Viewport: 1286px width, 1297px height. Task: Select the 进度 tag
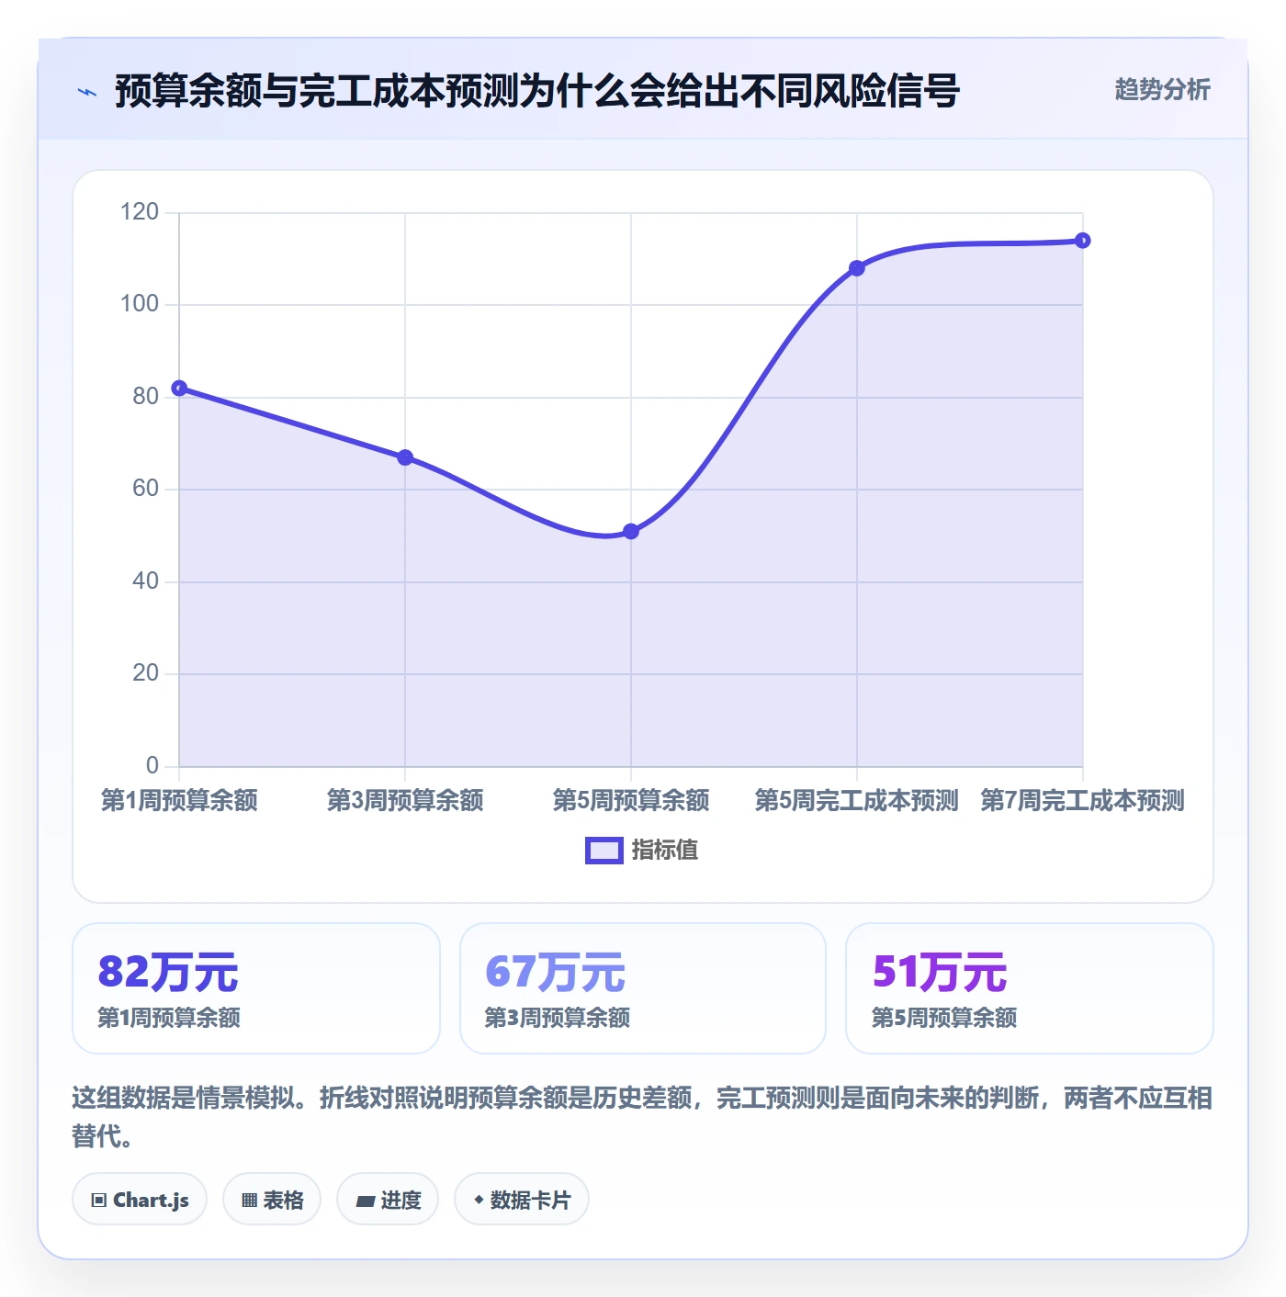(x=388, y=1199)
